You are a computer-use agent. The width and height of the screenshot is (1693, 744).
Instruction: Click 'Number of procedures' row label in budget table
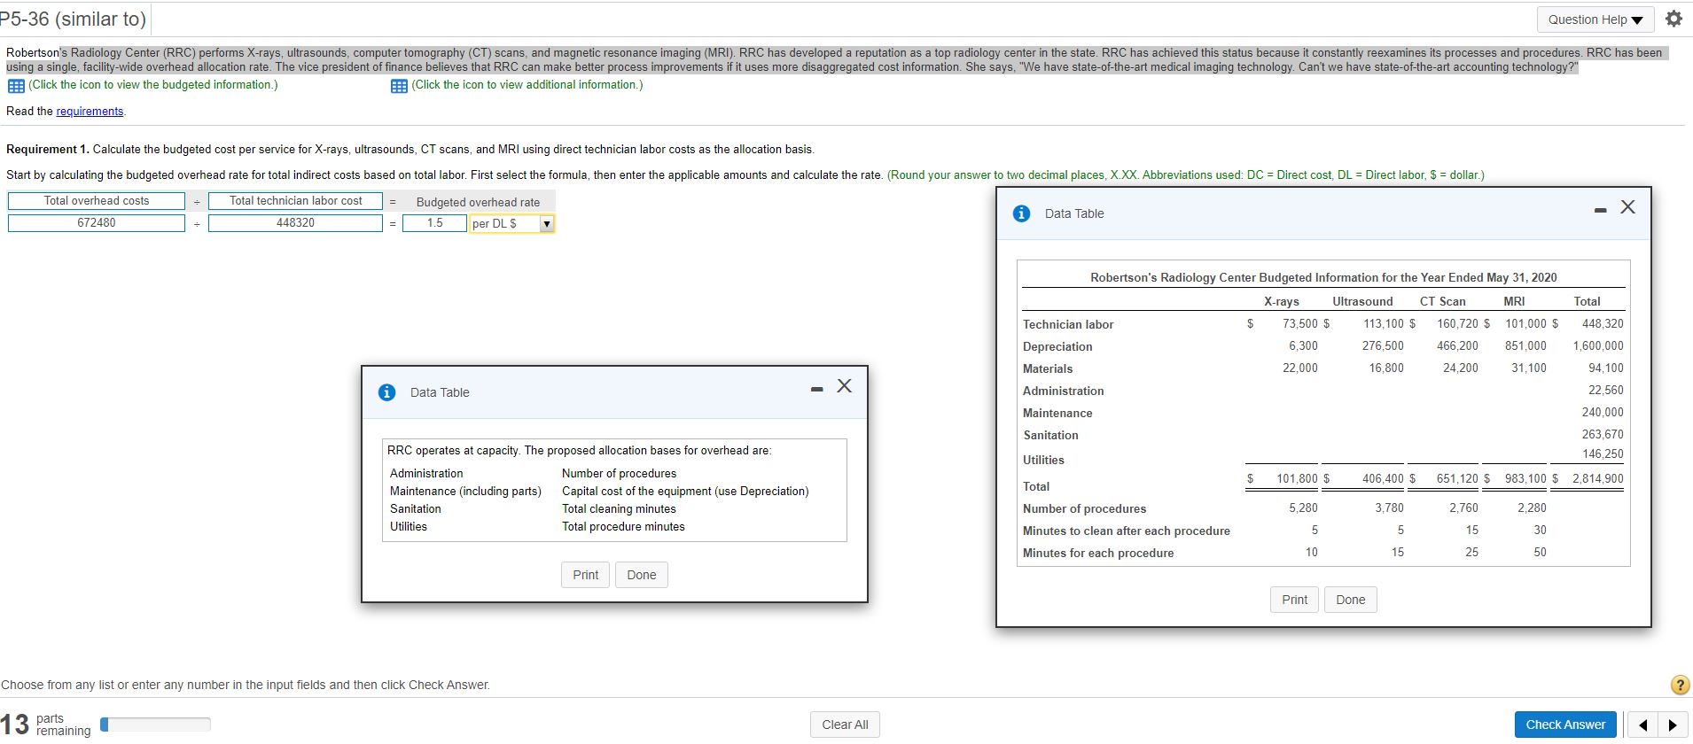[1084, 509]
